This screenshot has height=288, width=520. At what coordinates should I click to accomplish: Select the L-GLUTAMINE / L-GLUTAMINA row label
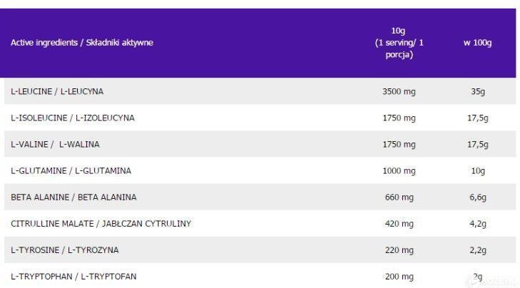pos(71,171)
